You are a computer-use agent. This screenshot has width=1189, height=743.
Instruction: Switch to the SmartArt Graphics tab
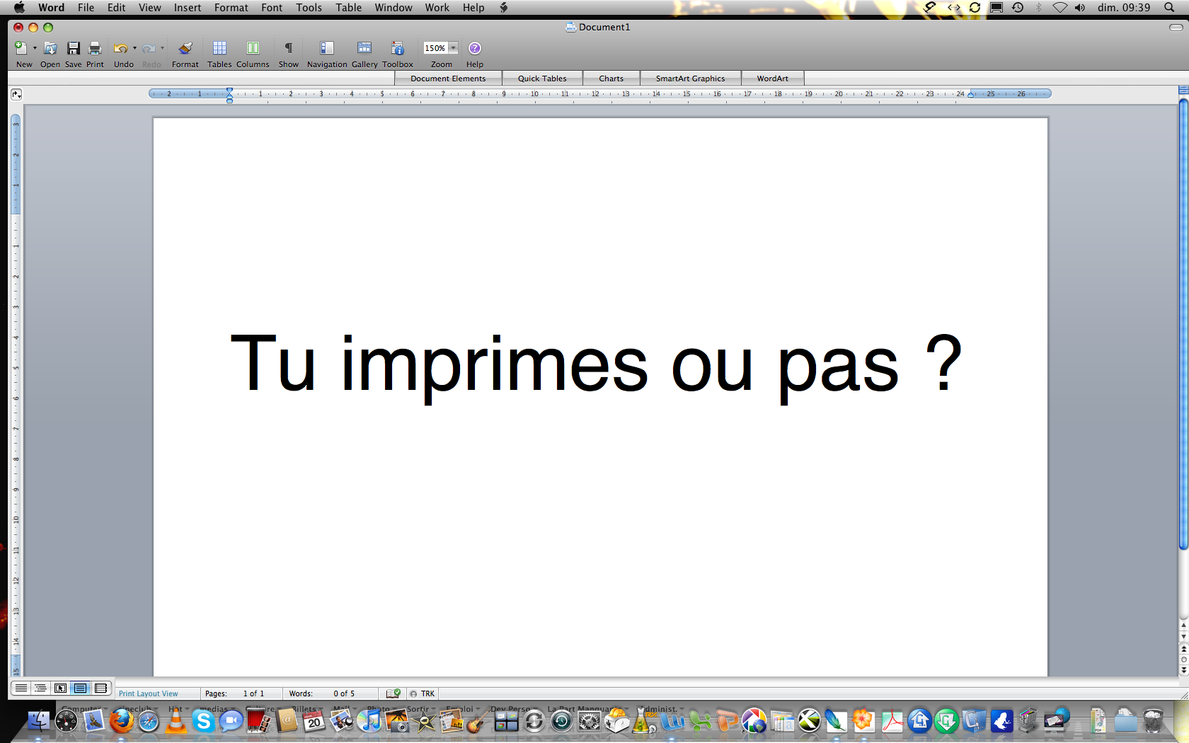pyautogui.click(x=690, y=79)
